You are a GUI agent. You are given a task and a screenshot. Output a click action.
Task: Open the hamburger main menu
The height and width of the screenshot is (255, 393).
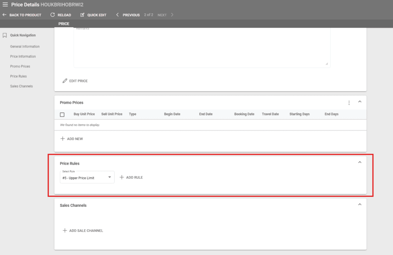point(5,5)
